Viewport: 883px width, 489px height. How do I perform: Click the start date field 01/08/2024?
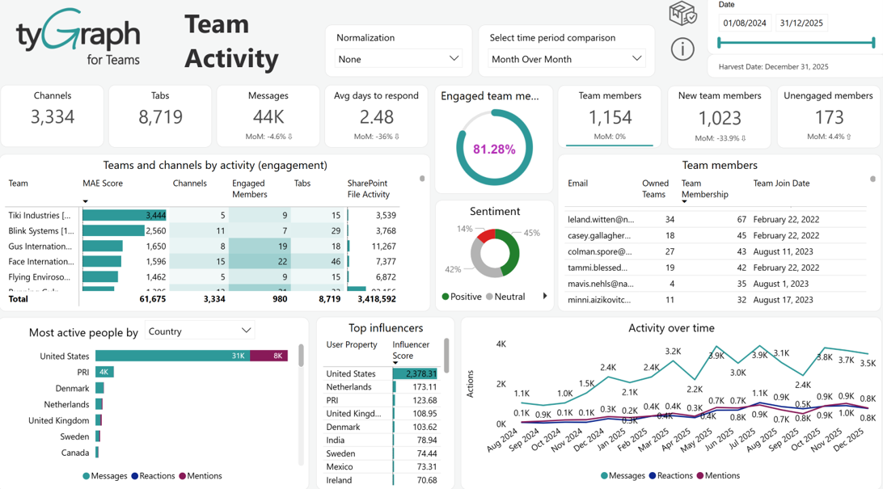coord(745,23)
